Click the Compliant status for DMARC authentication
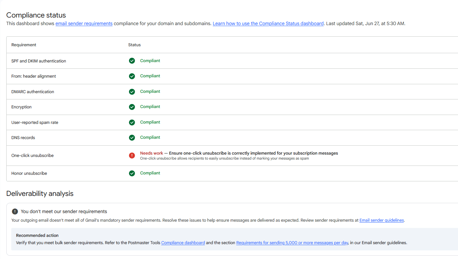 click(150, 92)
